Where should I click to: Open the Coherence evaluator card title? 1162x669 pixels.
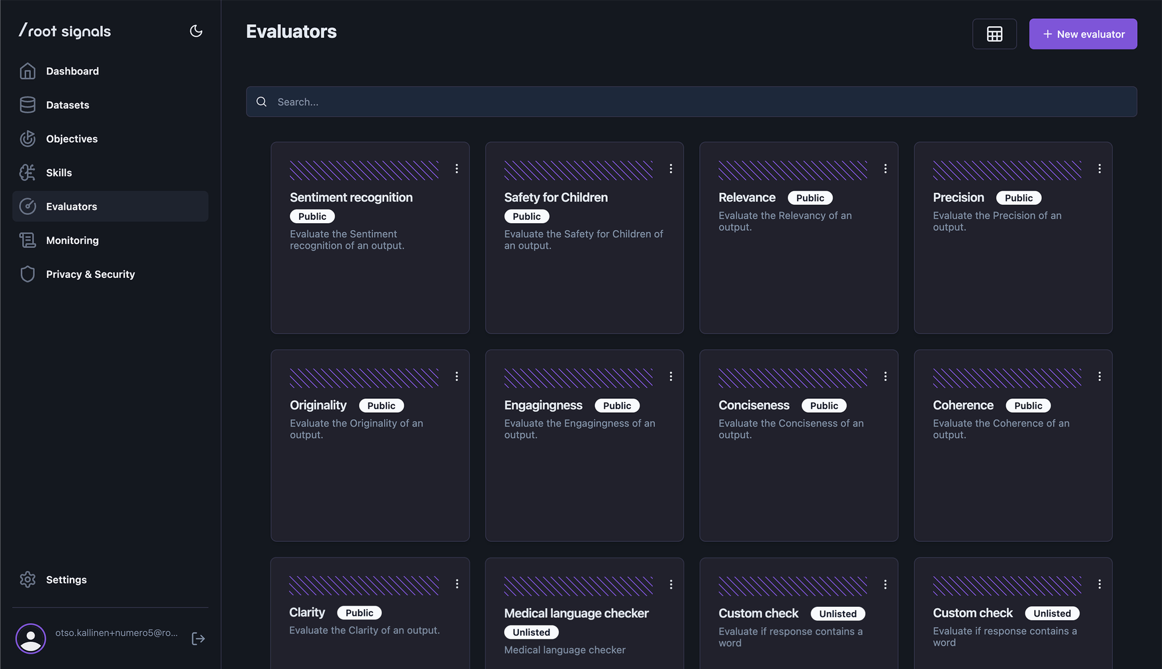(x=963, y=405)
